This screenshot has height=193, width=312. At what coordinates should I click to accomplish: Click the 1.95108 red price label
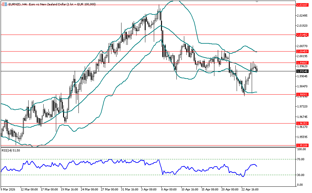[x=302, y=145]
